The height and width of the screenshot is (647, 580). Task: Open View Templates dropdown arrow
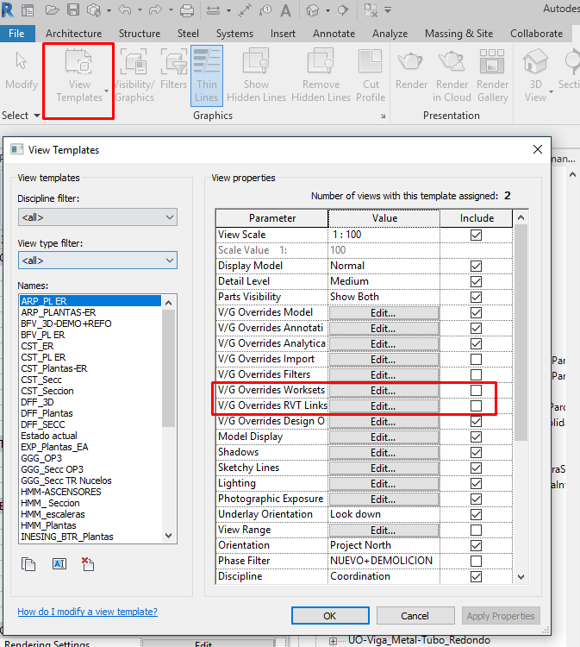point(106,91)
